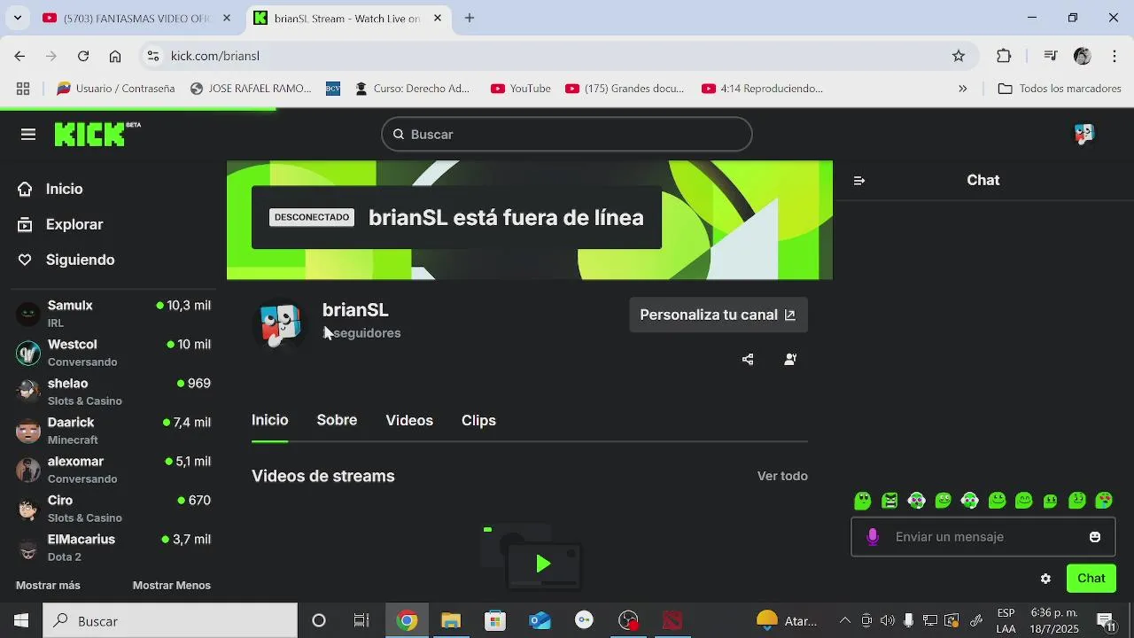Click the Chrome address bar URL
Screen dimensions: 1134x638
215,56
